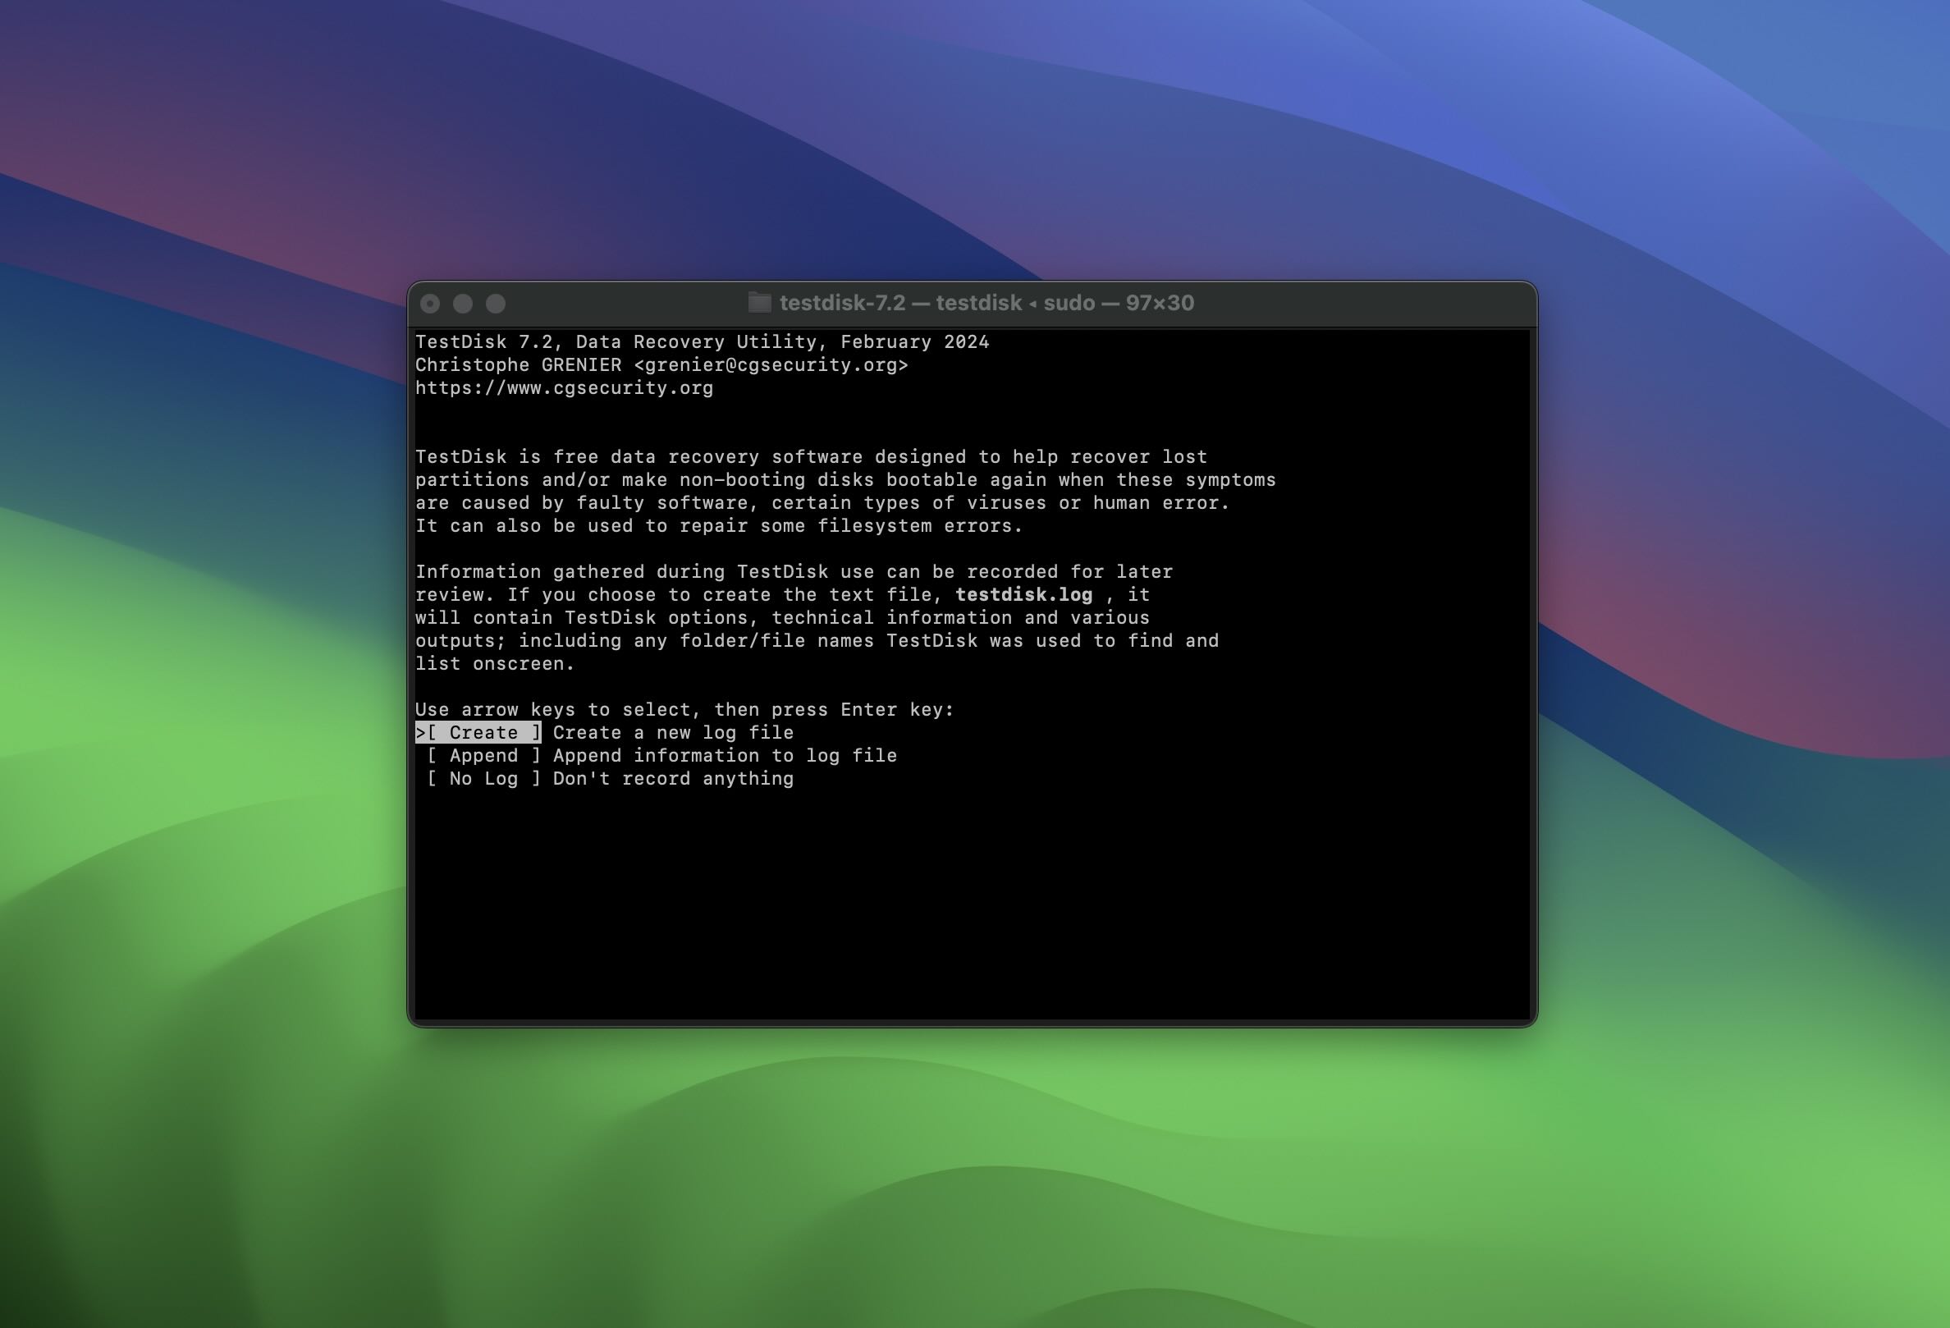
Task: Click the 'It can also be used to repair' line
Action: (719, 526)
